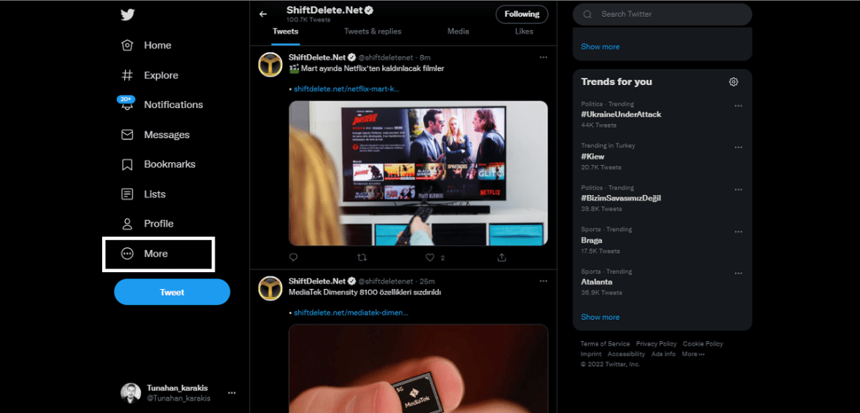This screenshot has width=860, height=413.
Task: Like the Netflix tweet
Action: [430, 257]
